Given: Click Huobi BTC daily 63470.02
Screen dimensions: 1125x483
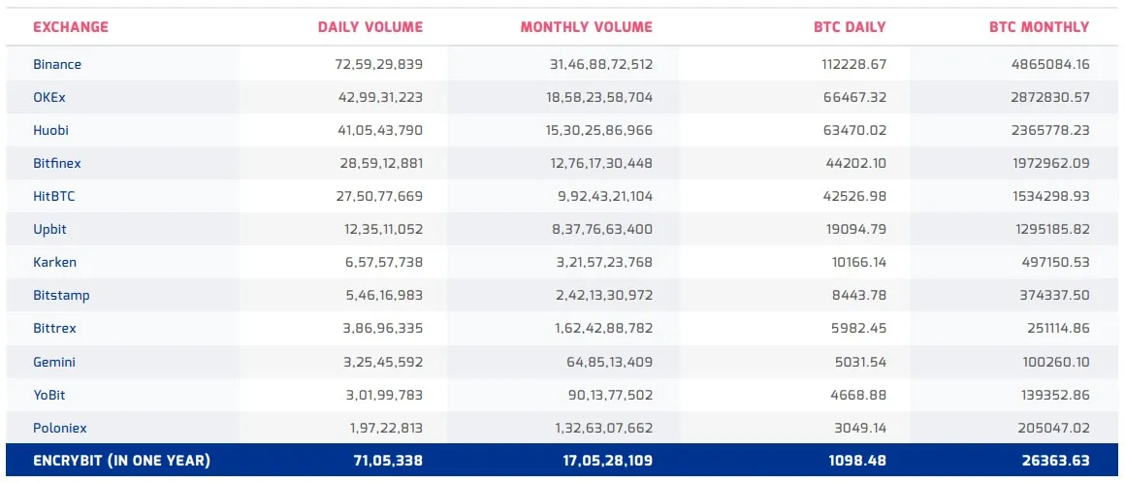Looking at the screenshot, I should pyautogui.click(x=855, y=130).
